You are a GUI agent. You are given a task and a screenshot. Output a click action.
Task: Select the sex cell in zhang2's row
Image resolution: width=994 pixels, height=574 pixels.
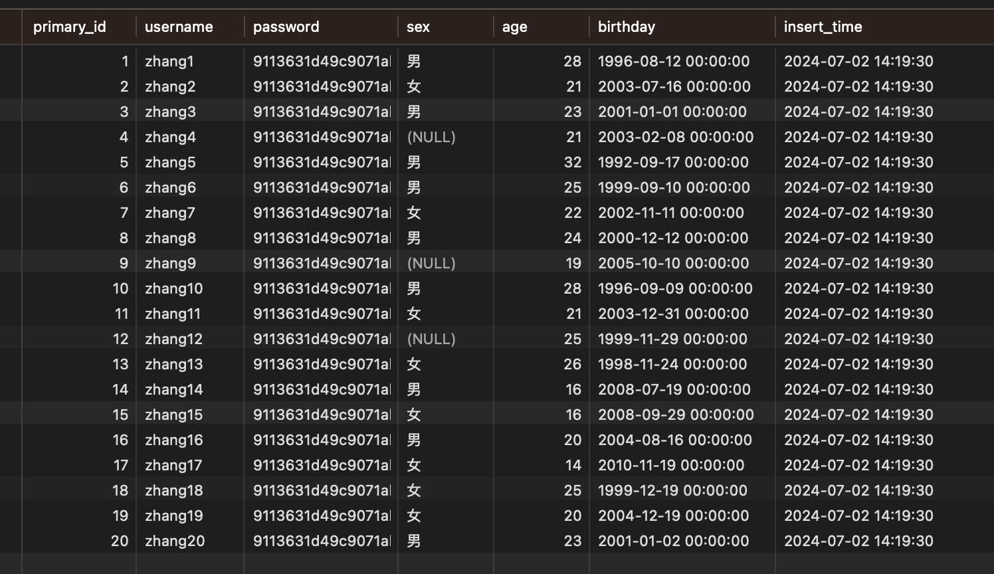pos(414,87)
